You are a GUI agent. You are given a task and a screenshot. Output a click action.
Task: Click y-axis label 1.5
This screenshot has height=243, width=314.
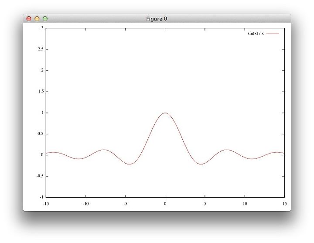coord(41,91)
